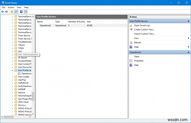Select the User Device Registration tree item

click(x=25, y=67)
